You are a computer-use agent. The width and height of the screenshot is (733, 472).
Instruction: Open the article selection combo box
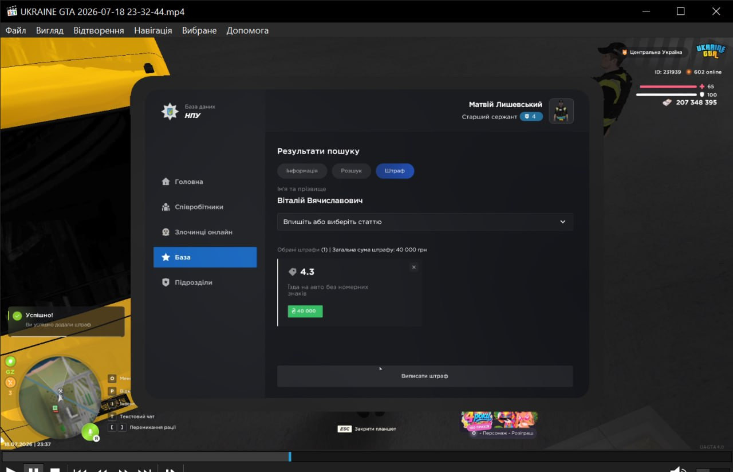click(425, 222)
